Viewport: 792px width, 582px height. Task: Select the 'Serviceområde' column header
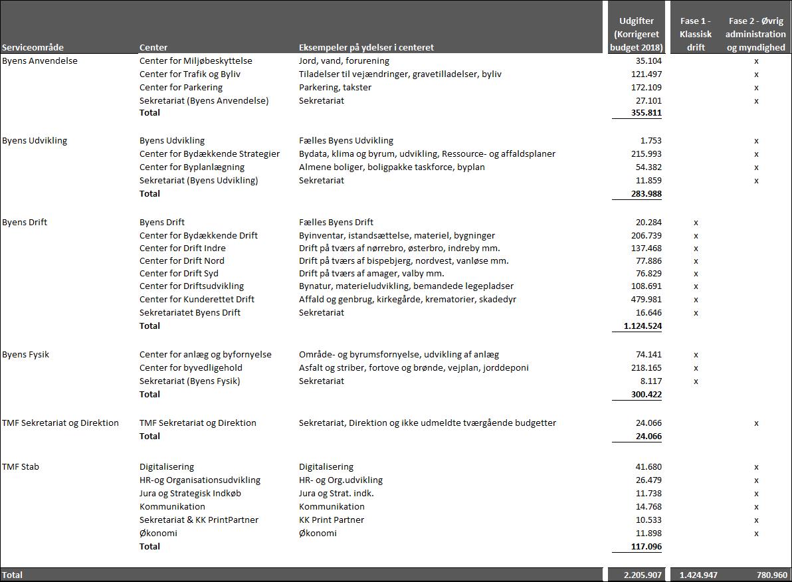33,47
